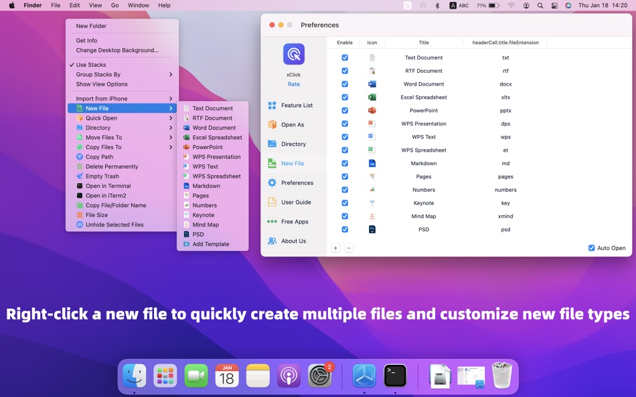The width and height of the screenshot is (636, 397).
Task: Open Terminal from the Dock
Action: (395, 376)
